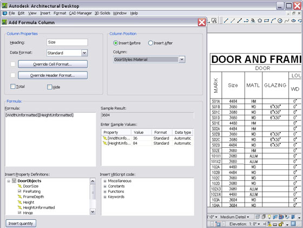
Task: Open the Help menu
Action: (134, 13)
